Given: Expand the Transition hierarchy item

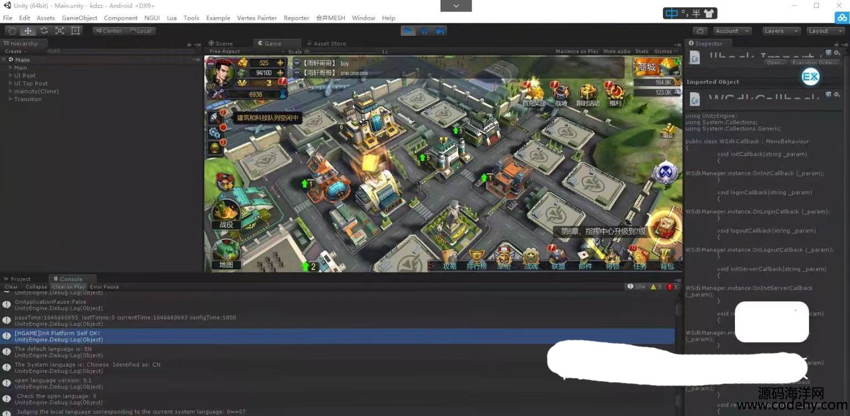Looking at the screenshot, I should pyautogui.click(x=11, y=99).
